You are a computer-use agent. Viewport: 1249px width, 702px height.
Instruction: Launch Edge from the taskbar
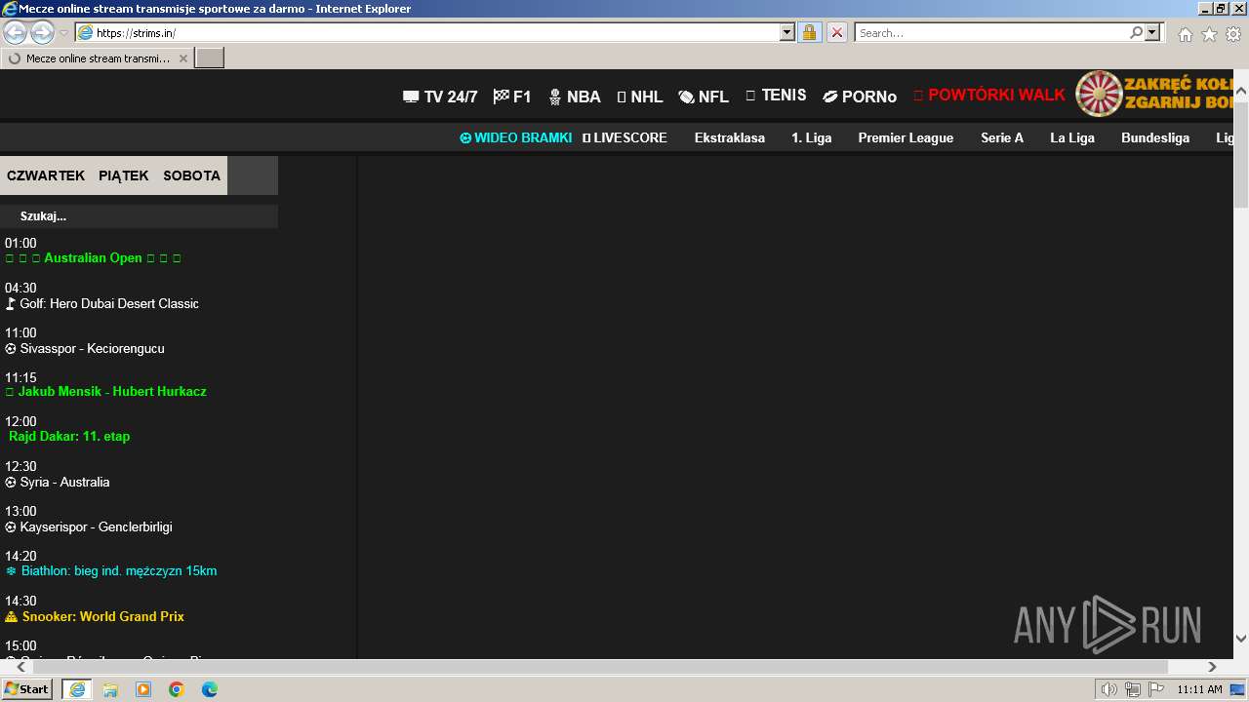(210, 689)
